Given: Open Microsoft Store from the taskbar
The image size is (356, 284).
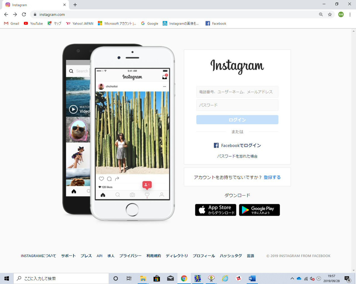Looking at the screenshot, I should coord(157,278).
